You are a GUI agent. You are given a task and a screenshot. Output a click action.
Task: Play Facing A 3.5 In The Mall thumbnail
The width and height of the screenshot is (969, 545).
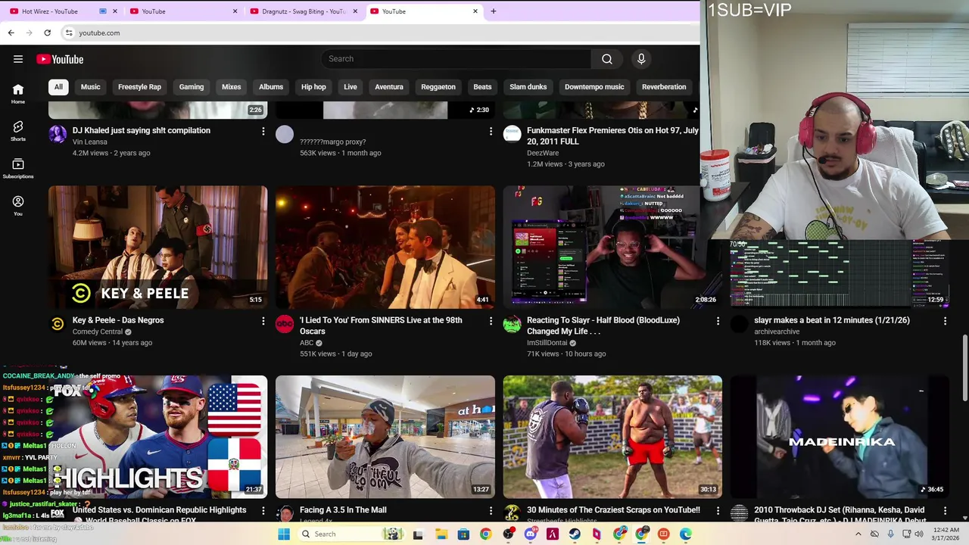point(385,437)
